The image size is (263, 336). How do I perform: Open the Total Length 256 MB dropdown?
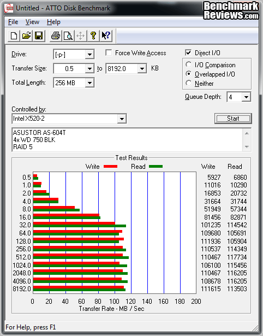[x=89, y=82]
